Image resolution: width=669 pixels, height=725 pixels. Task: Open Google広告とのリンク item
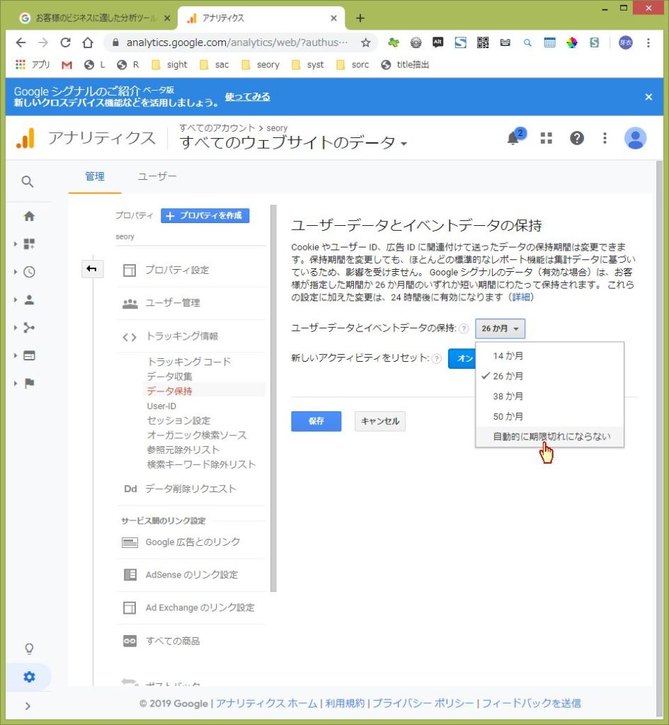click(191, 542)
